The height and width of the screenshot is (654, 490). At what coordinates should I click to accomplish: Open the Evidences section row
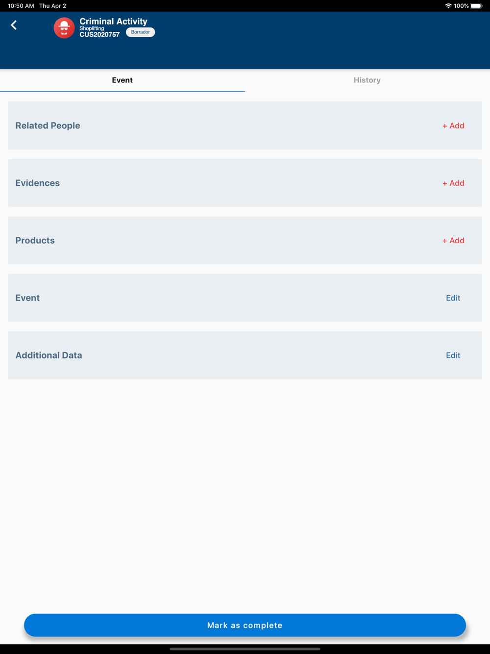(245, 183)
